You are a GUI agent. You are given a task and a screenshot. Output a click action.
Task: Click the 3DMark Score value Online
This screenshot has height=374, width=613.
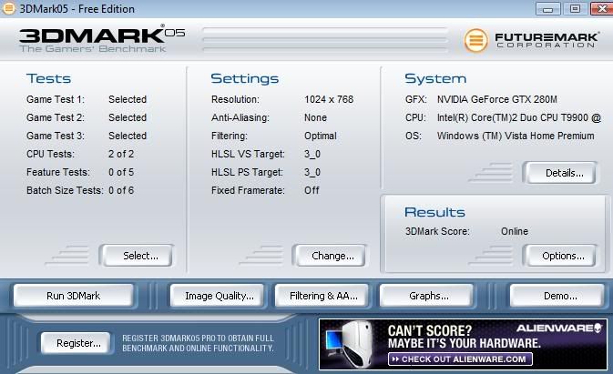(x=514, y=231)
